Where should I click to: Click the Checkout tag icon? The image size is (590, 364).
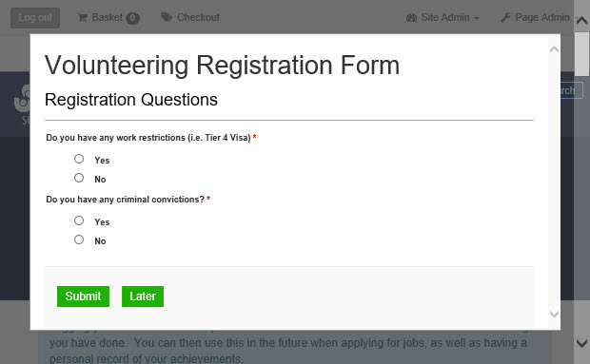pyautogui.click(x=167, y=17)
